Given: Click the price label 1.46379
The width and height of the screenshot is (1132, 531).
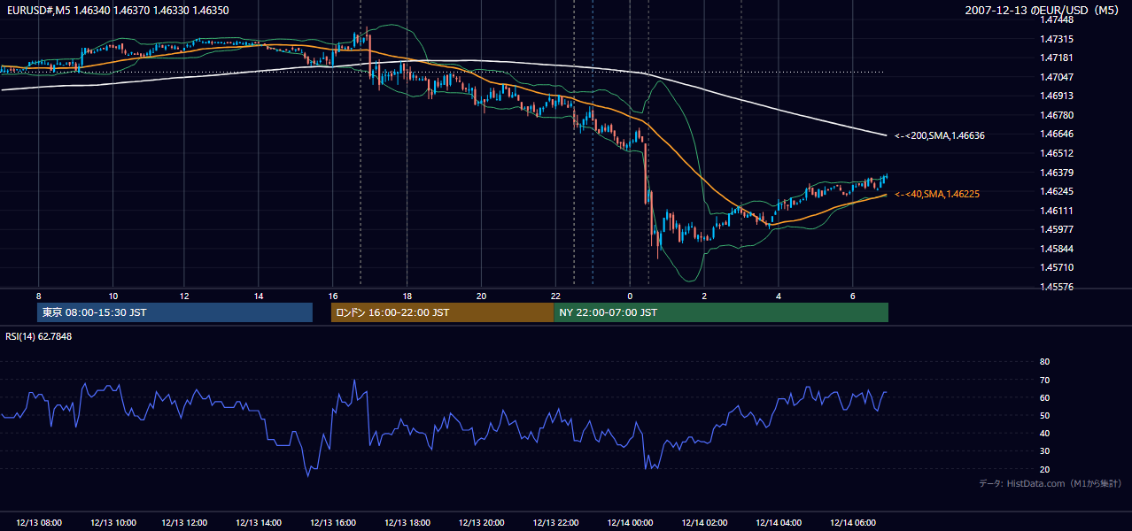Looking at the screenshot, I should click(x=1058, y=173).
